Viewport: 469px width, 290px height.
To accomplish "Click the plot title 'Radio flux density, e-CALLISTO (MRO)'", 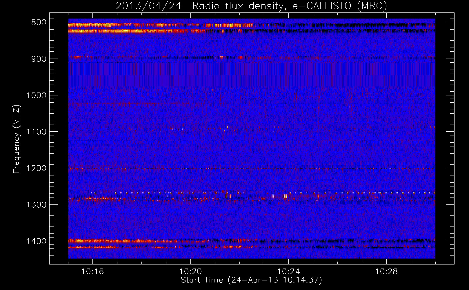I will coord(290,6).
